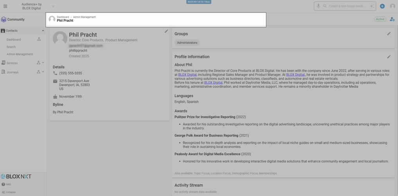Image resolution: width=398 pixels, height=196 pixels.
Task: Select Contacts in the sidebar
Action: pyautogui.click(x=12, y=31)
